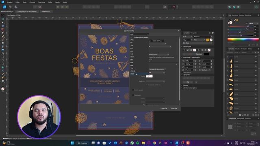Viewport: 260px width, 146px height.
Task: Choose JPEG in the format list
Action: pos(139,40)
